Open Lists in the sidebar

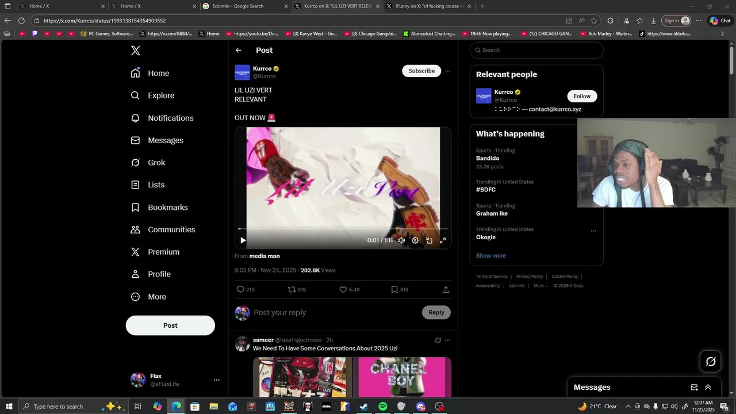coord(148,185)
